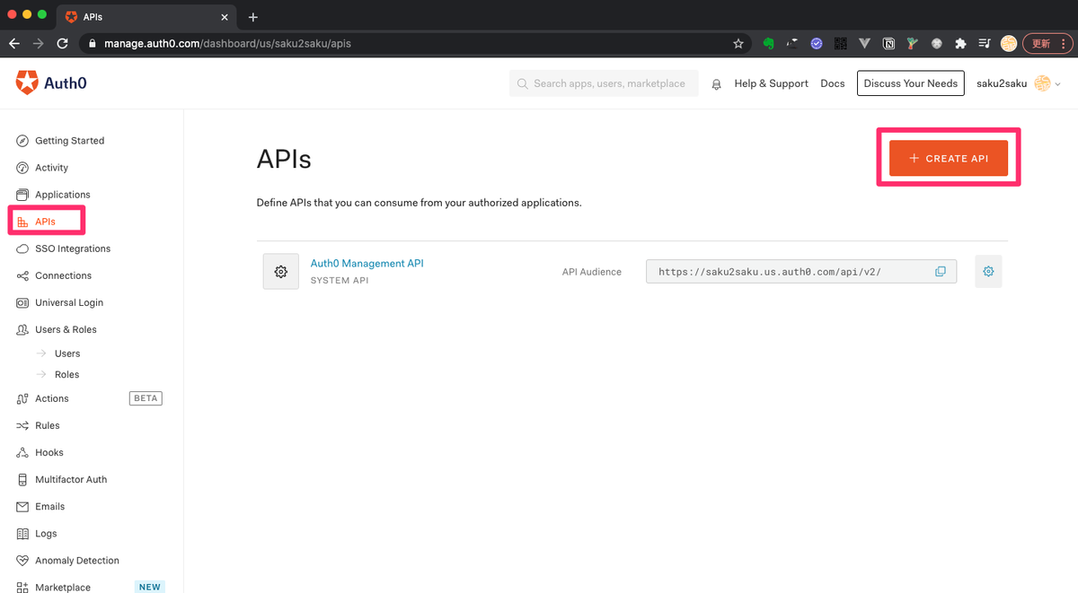
Task: Open the Users sub-item
Action: (67, 353)
